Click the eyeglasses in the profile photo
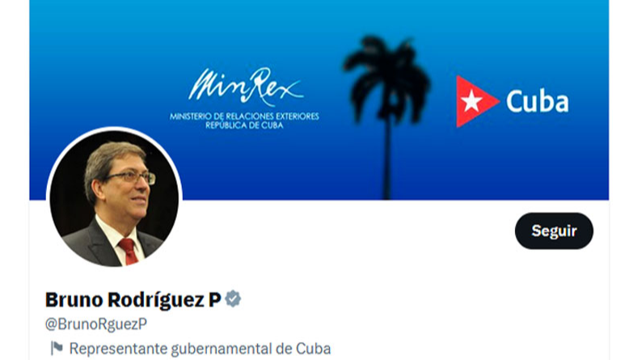 click(x=133, y=177)
